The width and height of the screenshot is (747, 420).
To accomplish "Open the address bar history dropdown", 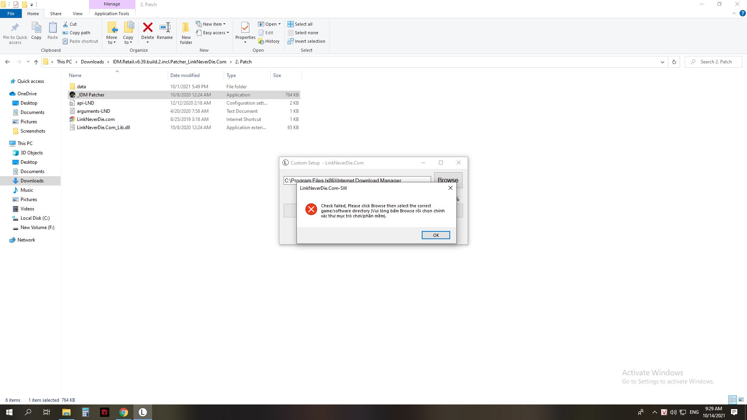I will point(662,61).
